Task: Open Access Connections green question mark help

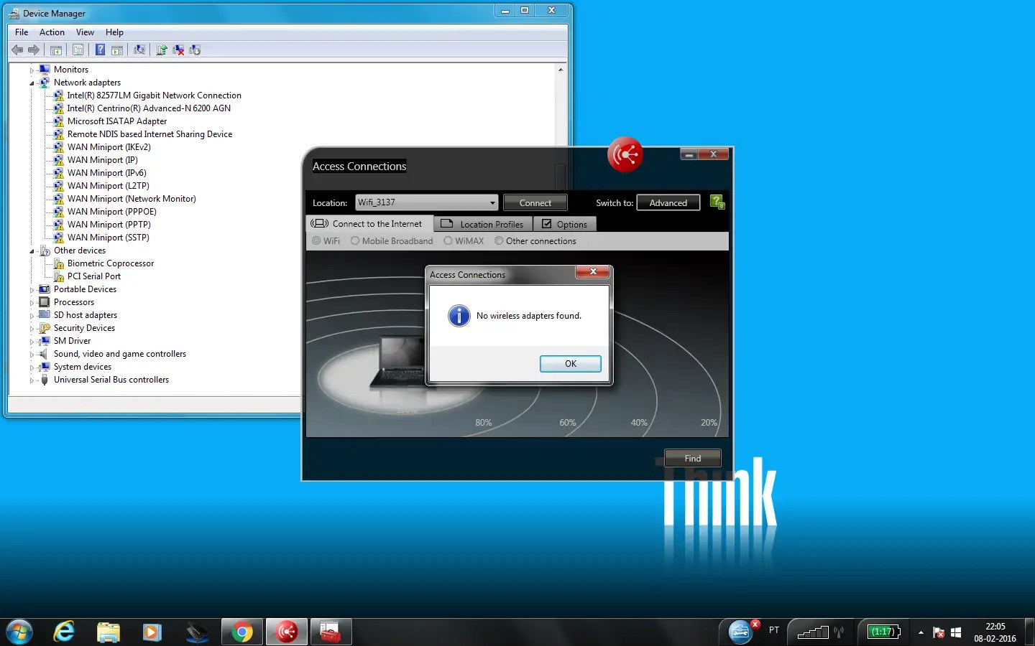Action: click(717, 202)
